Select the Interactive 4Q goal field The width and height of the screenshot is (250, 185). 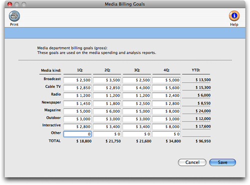click(166, 127)
